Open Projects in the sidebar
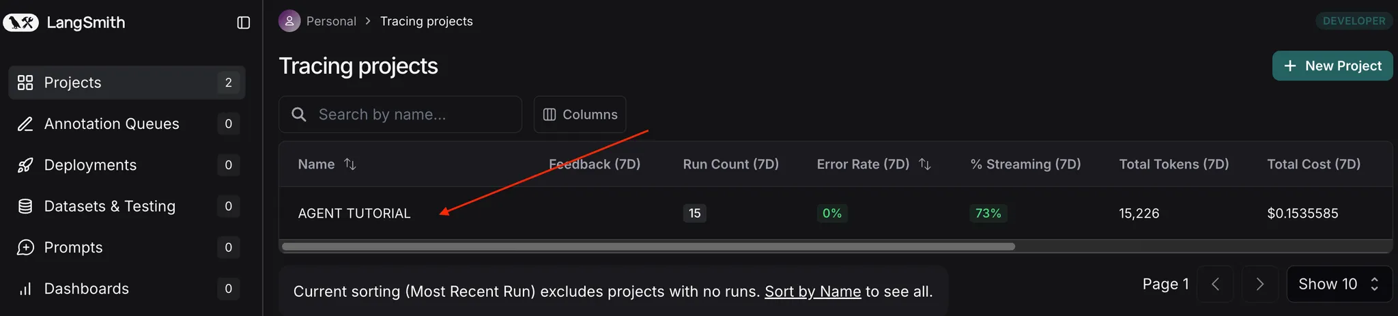This screenshot has height=316, width=1398. point(72,83)
